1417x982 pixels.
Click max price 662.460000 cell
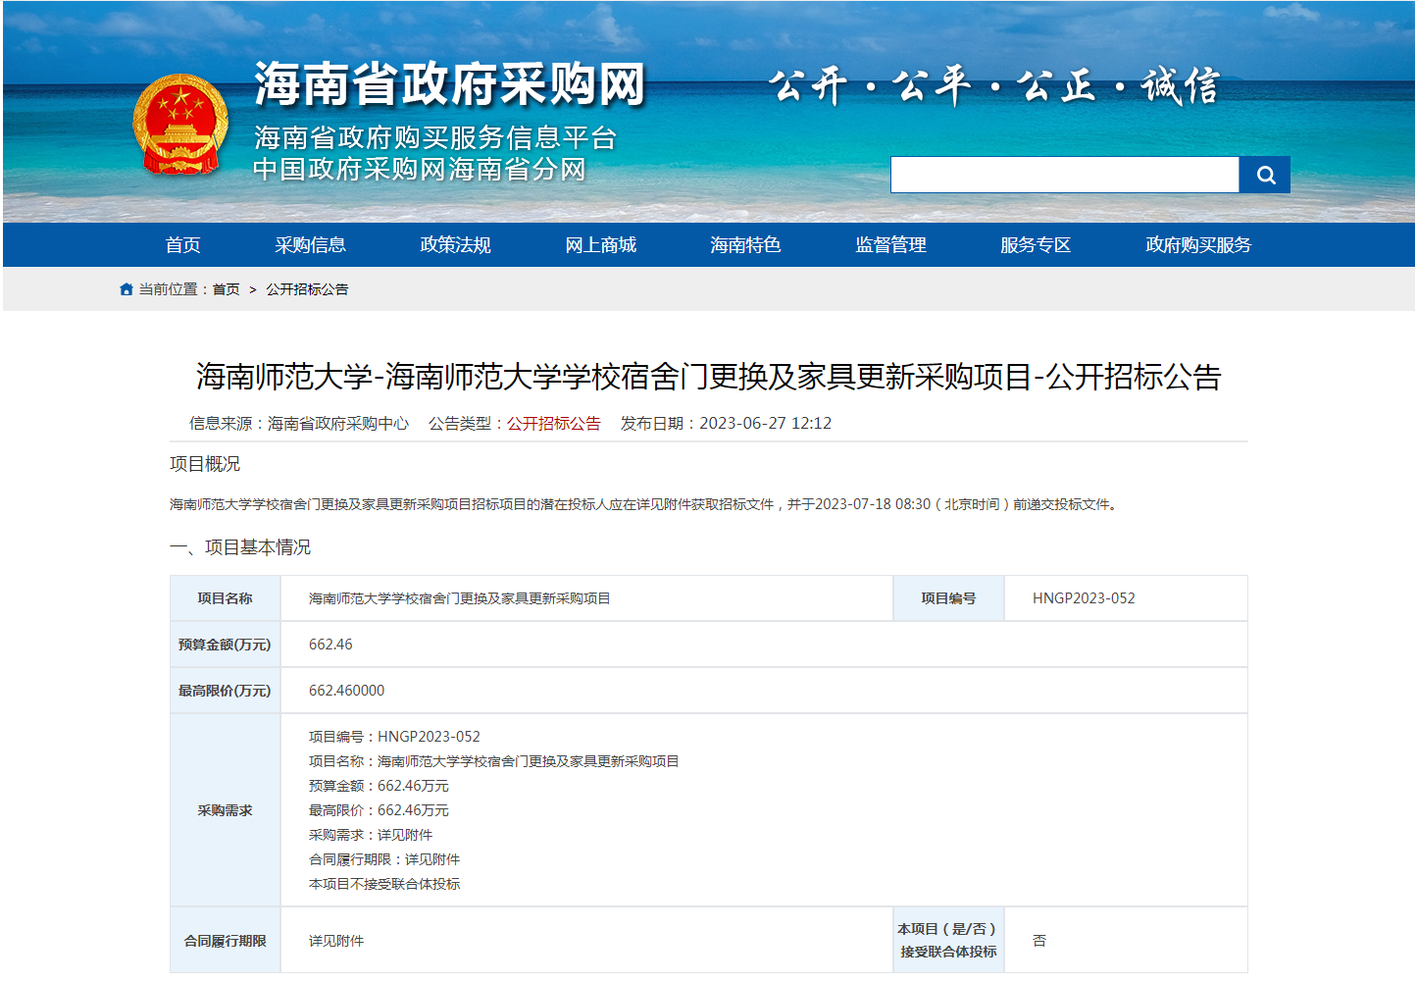click(764, 691)
